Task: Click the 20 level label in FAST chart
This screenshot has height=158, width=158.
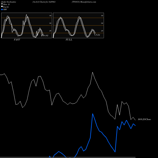Action: (x=50, y=31)
